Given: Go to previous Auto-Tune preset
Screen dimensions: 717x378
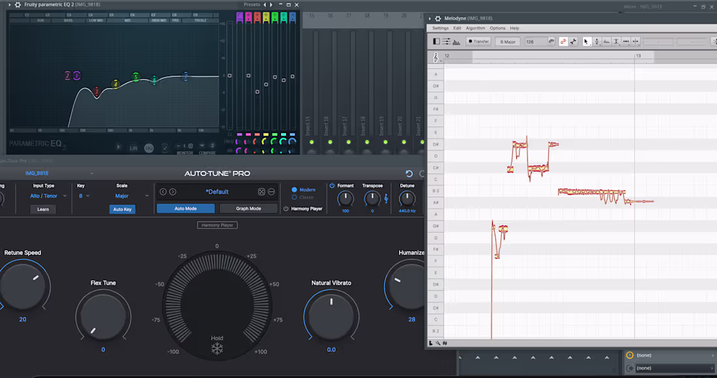Looking at the screenshot, I should [x=163, y=192].
